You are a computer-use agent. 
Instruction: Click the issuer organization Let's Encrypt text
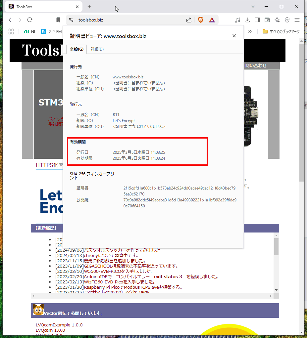[124, 121]
